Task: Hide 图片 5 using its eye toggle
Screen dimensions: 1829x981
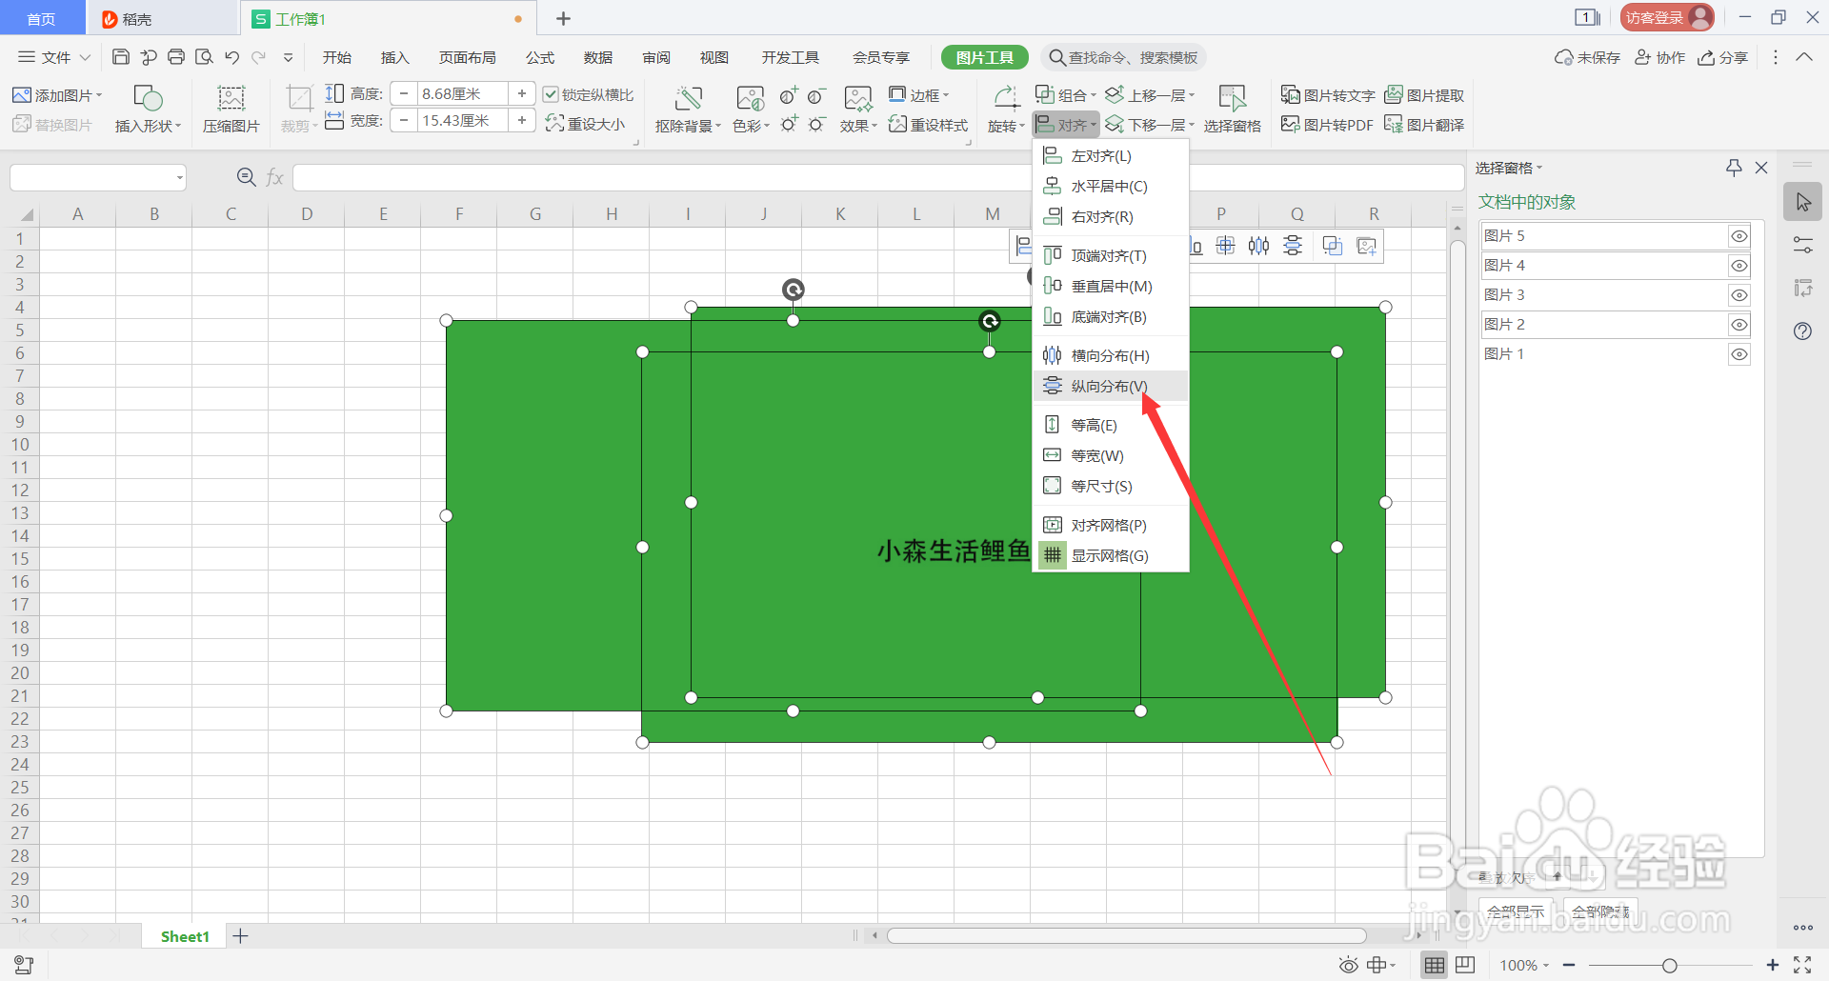Action: (1739, 235)
